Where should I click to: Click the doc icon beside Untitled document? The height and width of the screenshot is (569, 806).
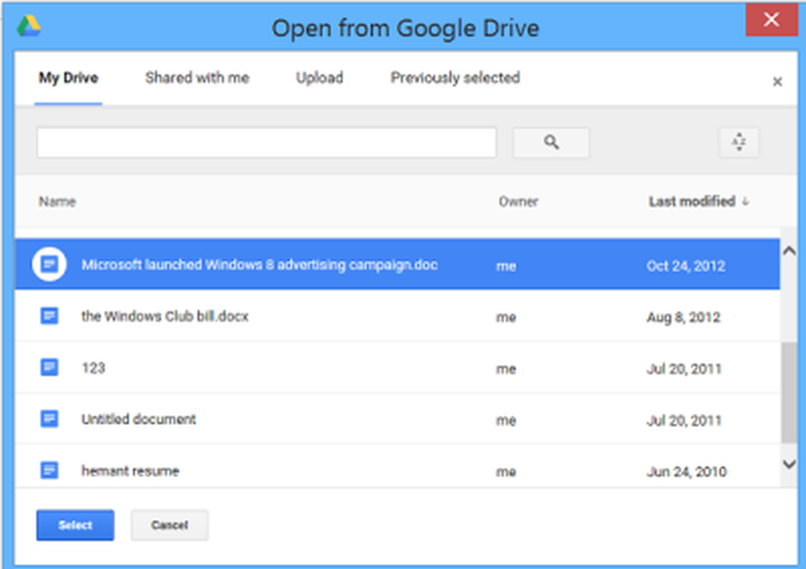tap(49, 419)
